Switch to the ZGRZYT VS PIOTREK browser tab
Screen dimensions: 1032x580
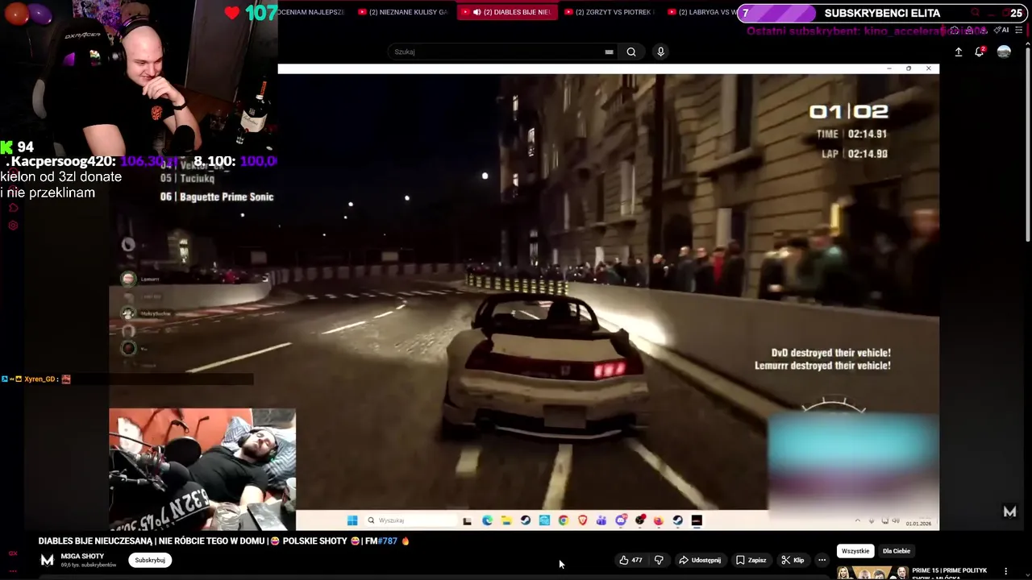[609, 12]
